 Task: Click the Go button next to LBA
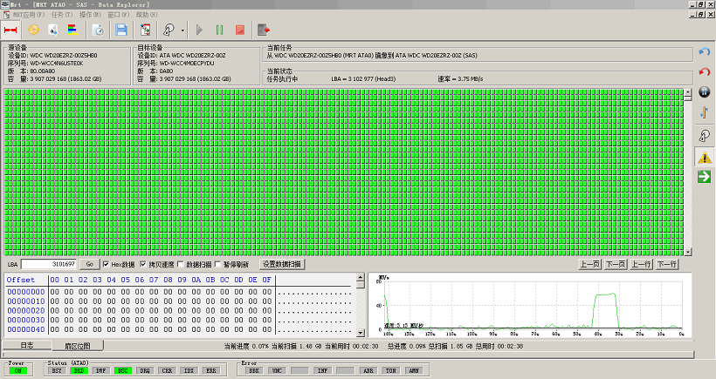89,264
